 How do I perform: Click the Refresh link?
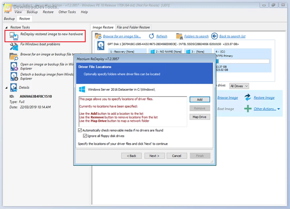click(162, 36)
